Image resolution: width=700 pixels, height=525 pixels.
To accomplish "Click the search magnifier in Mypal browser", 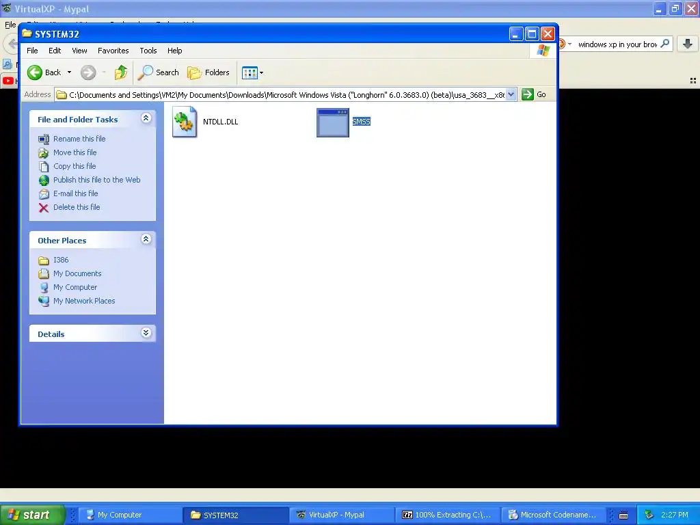I will tap(664, 44).
